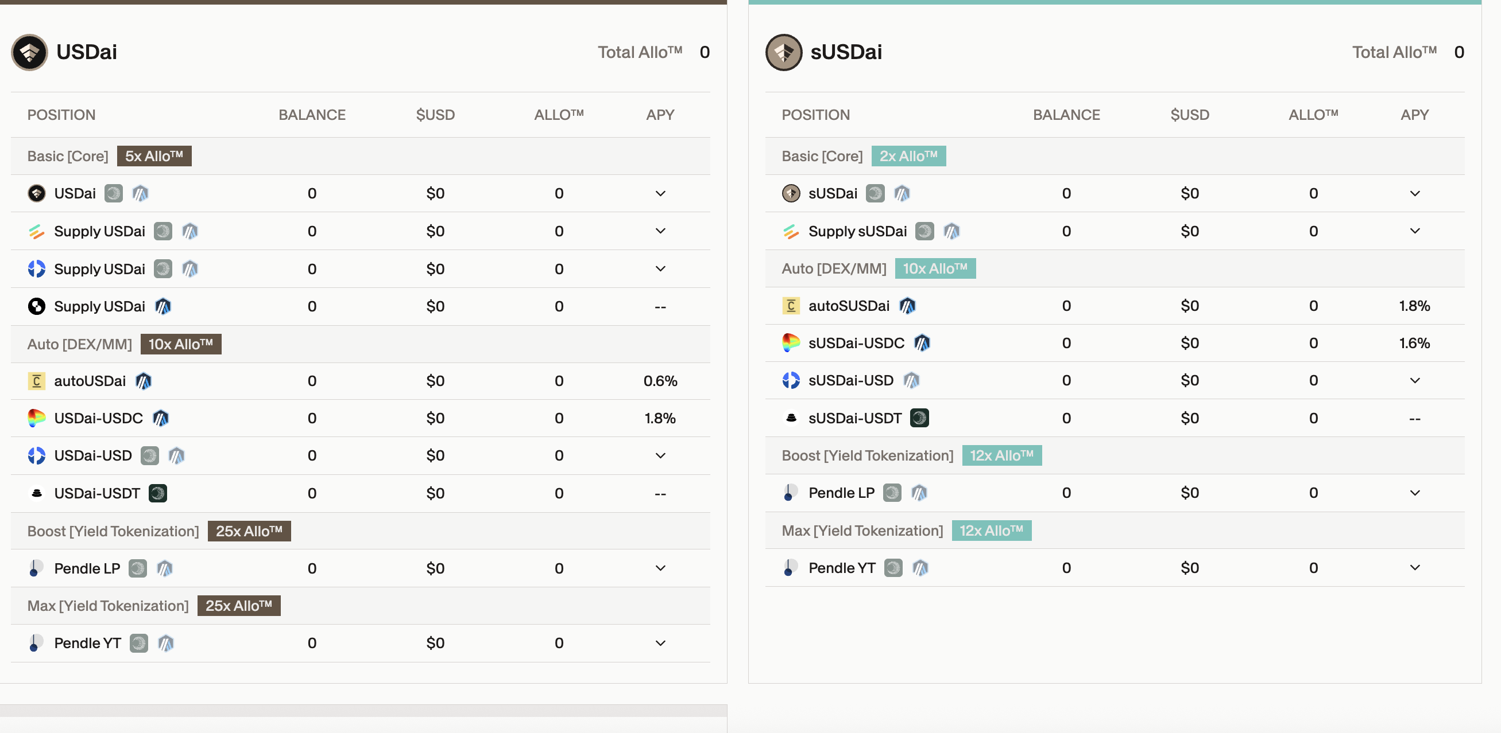
Task: Click the USDai logo in the card header
Action: pyautogui.click(x=29, y=52)
